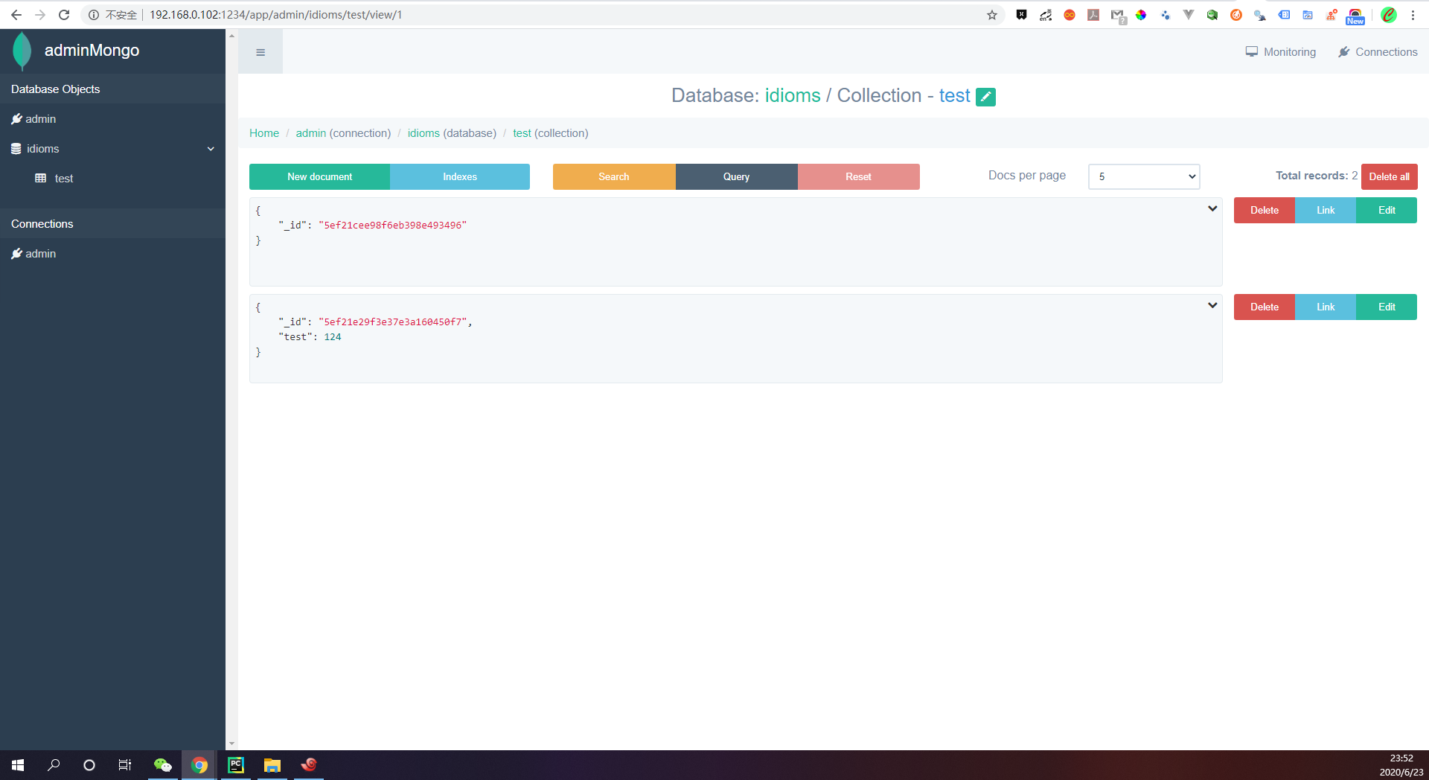
Task: Click the taskbar clock
Action: (x=1401, y=765)
